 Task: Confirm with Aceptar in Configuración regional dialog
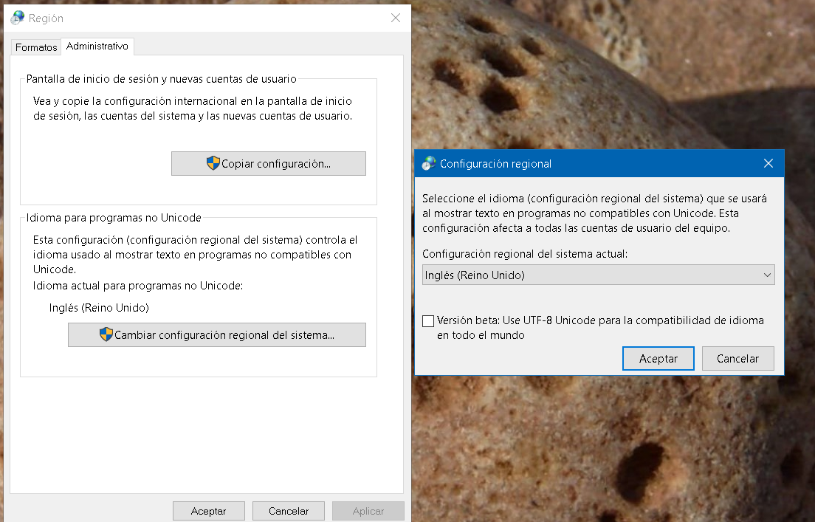pos(658,358)
